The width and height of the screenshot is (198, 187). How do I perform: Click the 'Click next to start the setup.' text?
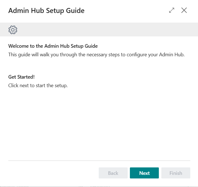pyautogui.click(x=38, y=86)
